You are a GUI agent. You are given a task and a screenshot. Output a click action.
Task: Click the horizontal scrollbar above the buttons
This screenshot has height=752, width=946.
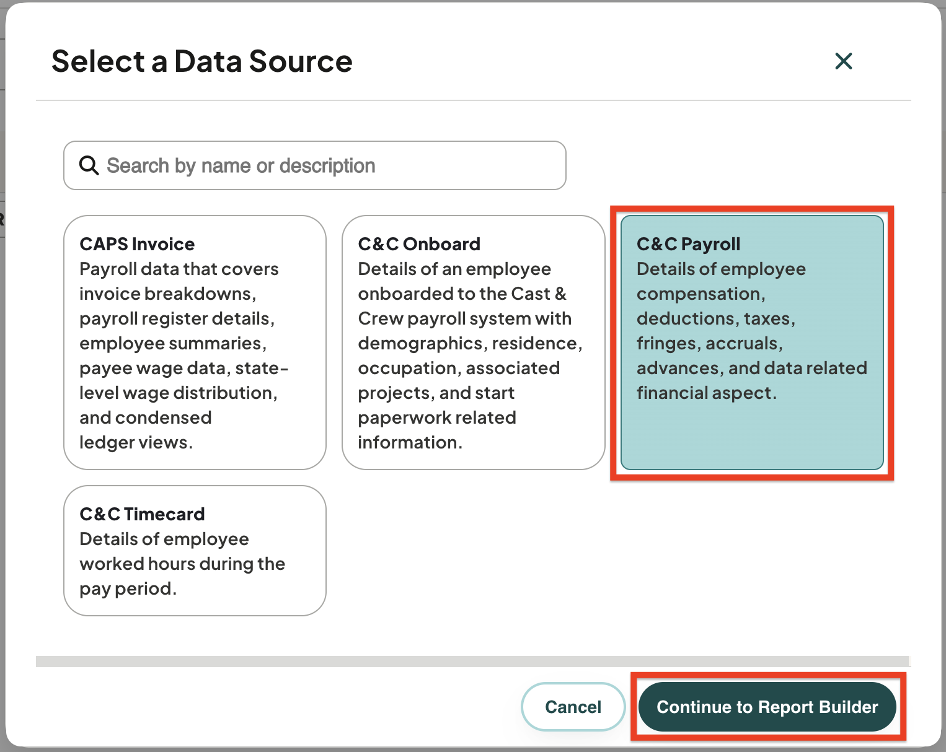[x=472, y=662]
